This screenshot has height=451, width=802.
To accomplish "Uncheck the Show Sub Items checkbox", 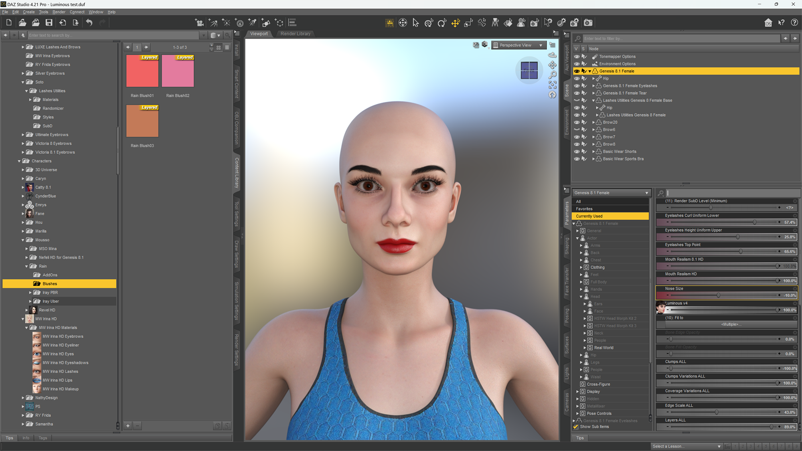I will point(576,427).
